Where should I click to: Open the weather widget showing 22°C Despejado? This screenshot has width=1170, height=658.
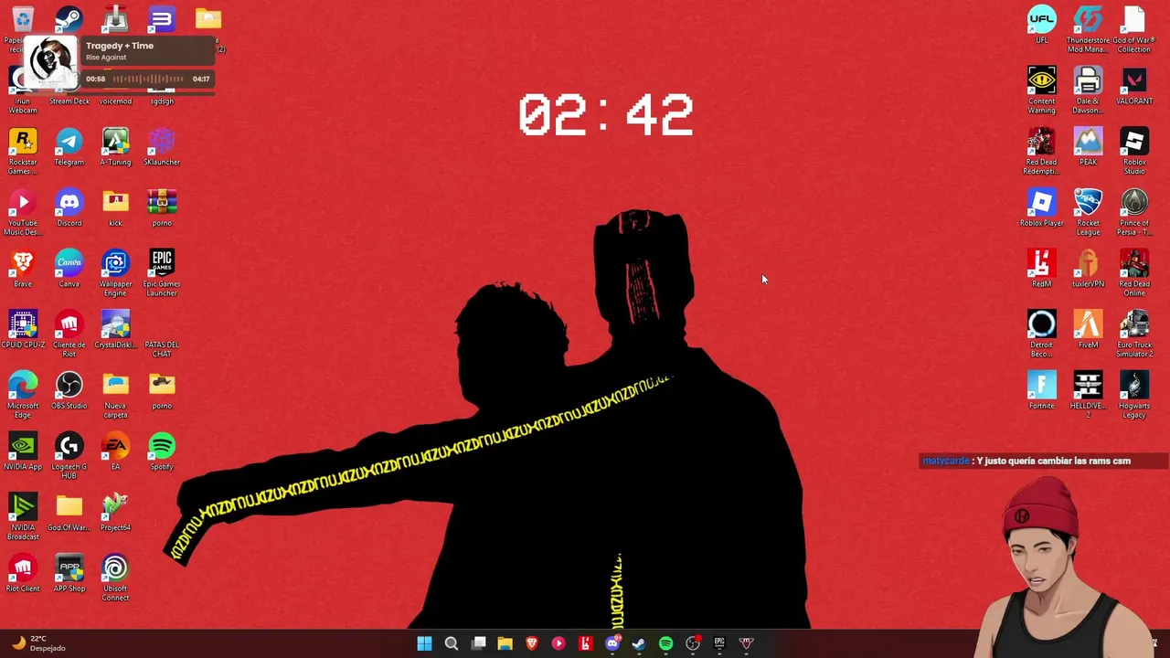tap(39, 643)
